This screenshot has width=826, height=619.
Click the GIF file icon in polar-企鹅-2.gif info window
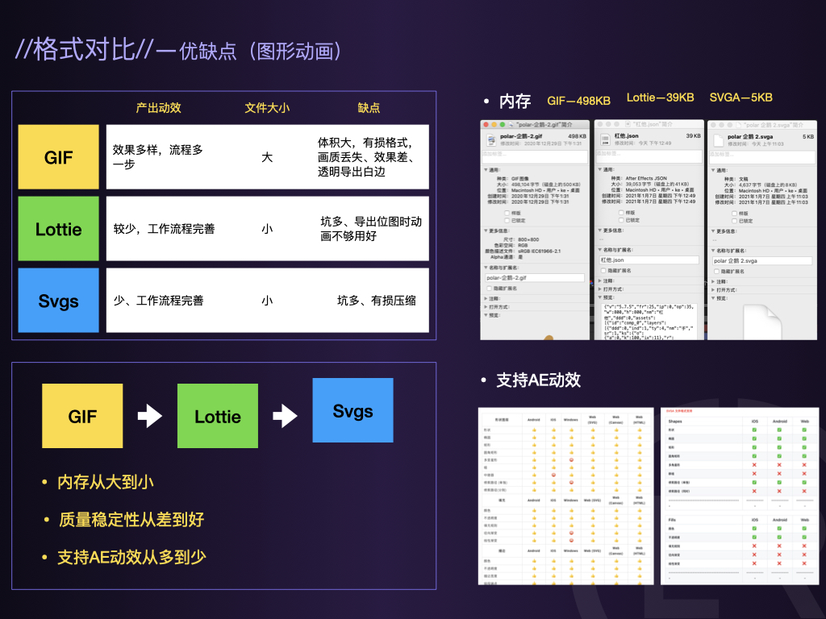(x=491, y=139)
